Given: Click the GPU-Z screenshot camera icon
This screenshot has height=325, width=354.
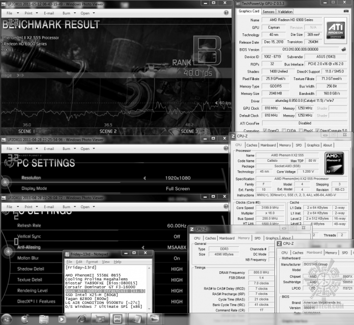Looking at the screenshot, I should [346, 11].
